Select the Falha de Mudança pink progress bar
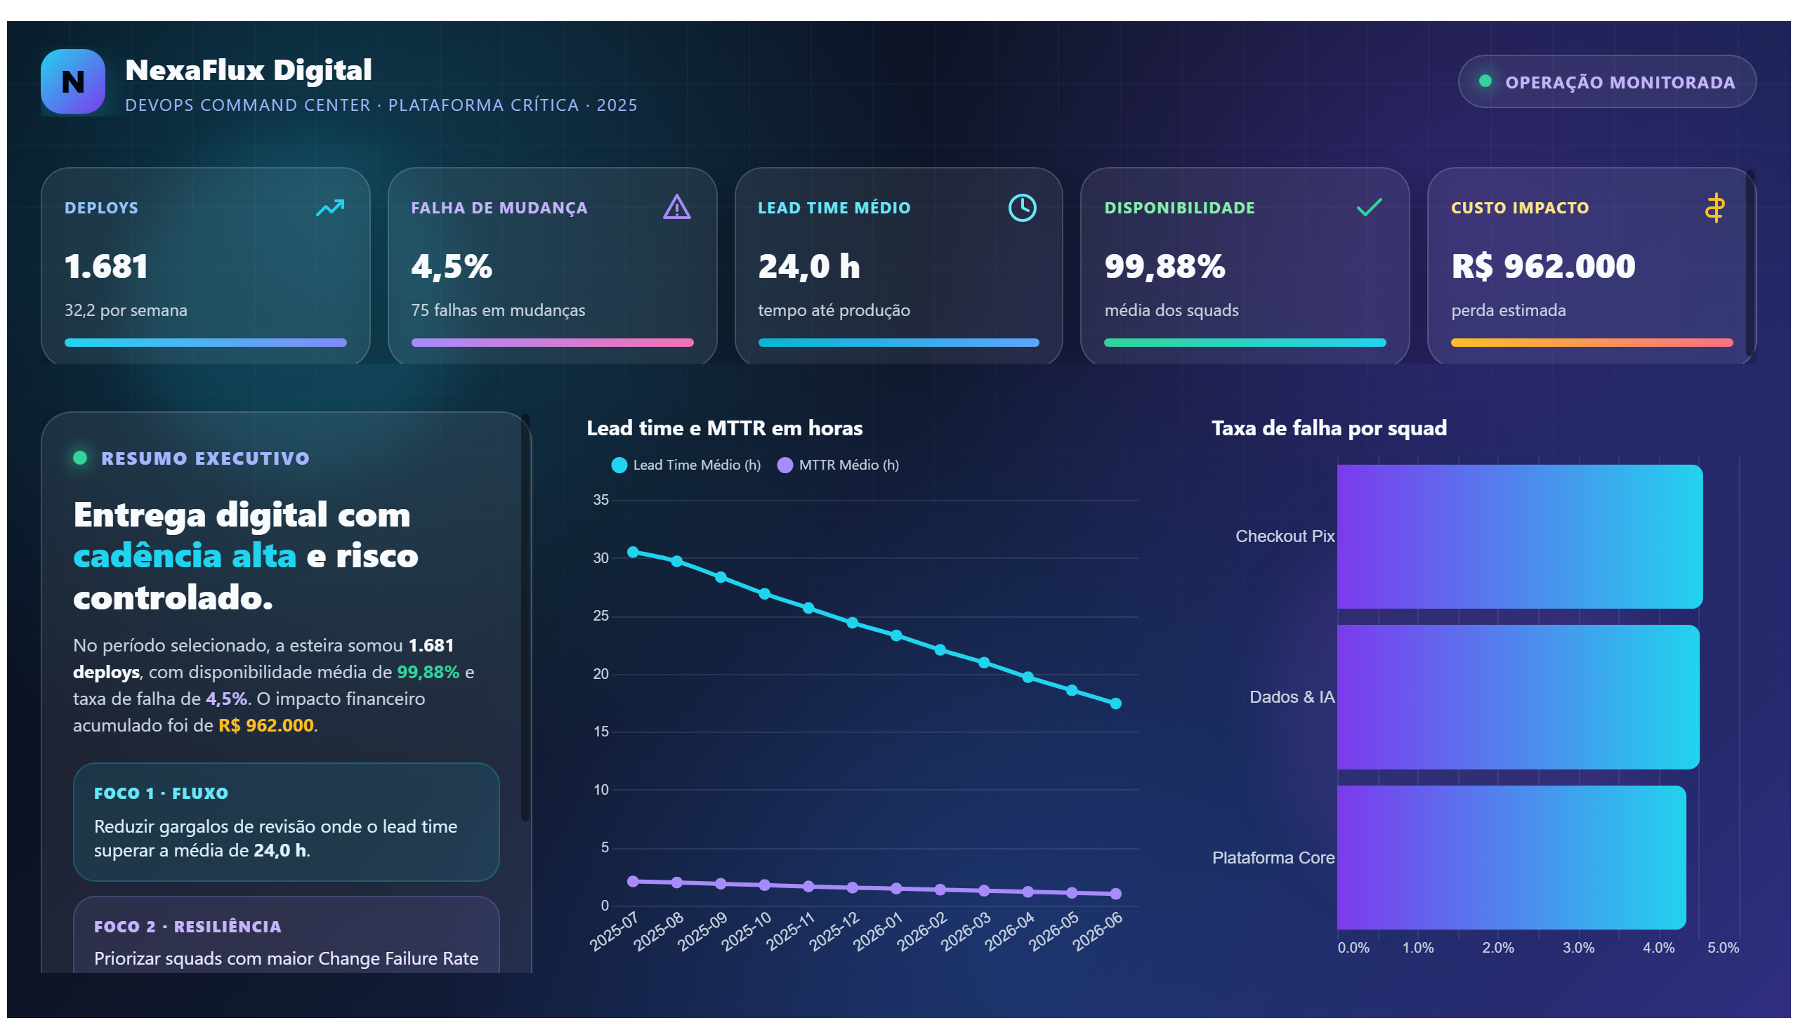Image resolution: width=1798 pixels, height=1025 pixels. coord(552,343)
